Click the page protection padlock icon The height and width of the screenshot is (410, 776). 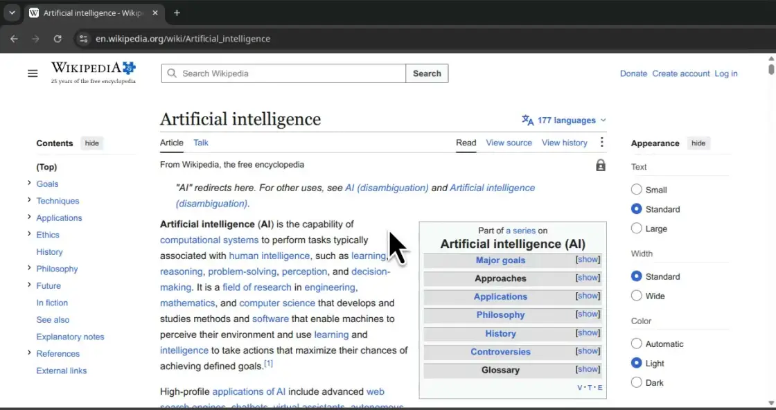(600, 166)
